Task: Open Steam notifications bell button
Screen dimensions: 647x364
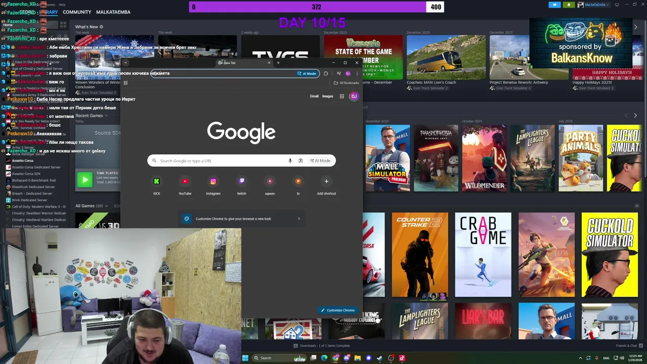Action: [x=569, y=5]
